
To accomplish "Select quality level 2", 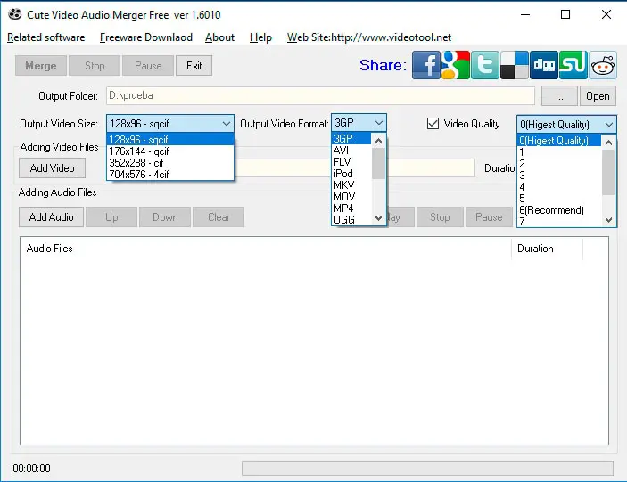I will [559, 164].
